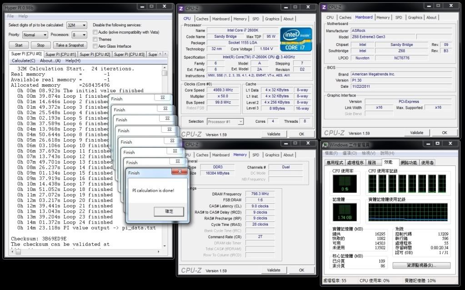The width and height of the screenshot is (465, 290).
Task: Click the DRAM Frequency value 798.3 MHz
Action: 260,194
